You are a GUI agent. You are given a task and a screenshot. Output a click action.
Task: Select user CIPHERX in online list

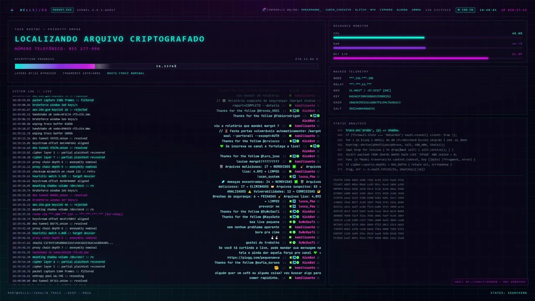386,10
